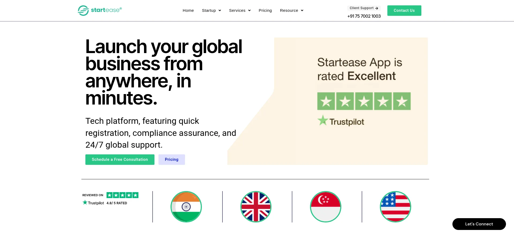Click the REVIEWED ON label

(x=93, y=195)
